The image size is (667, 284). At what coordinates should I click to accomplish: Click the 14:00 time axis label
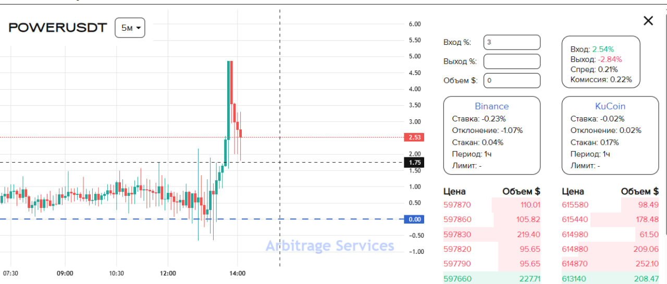(237, 273)
